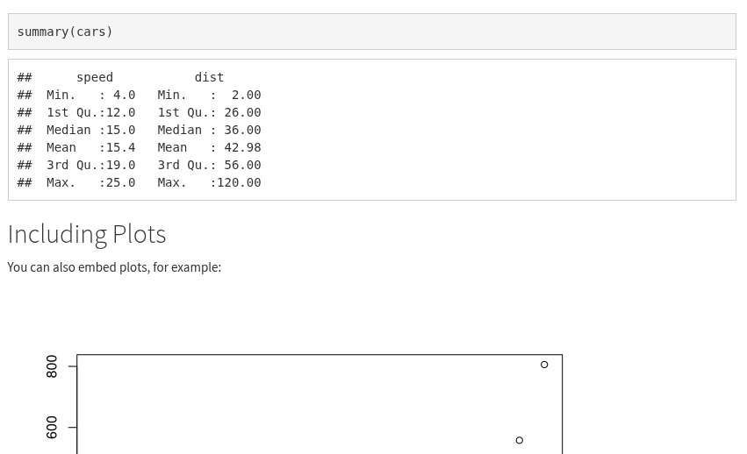747x454 pixels.
Task: Click the "dist" column header in output
Action: point(209,77)
